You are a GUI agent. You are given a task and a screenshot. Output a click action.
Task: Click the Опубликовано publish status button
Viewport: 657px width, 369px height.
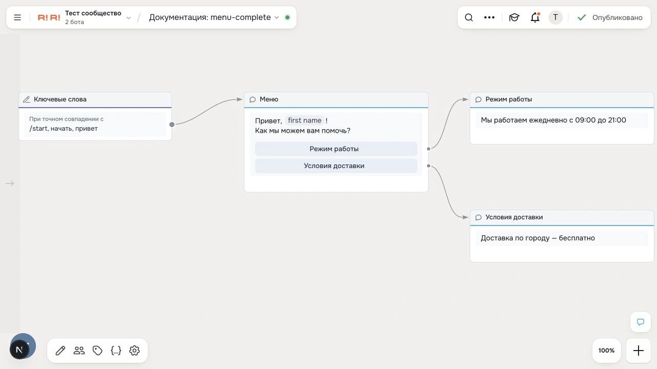[610, 17]
